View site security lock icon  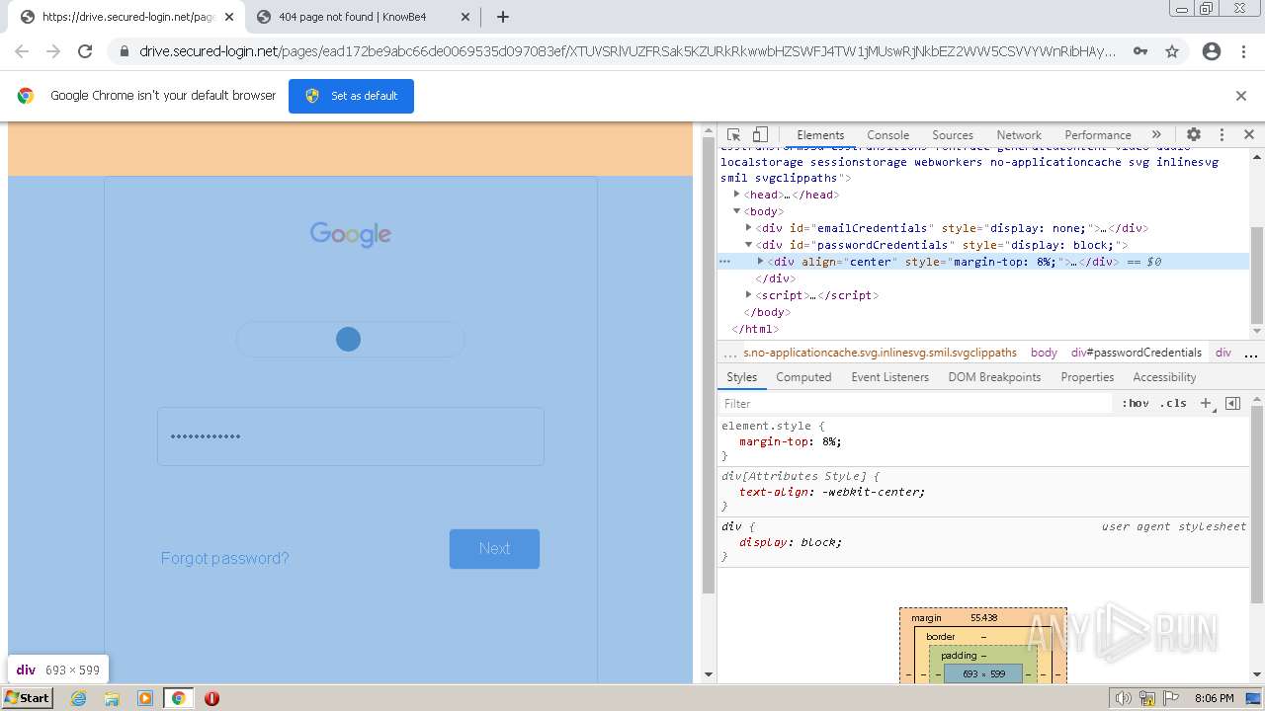[x=125, y=51]
